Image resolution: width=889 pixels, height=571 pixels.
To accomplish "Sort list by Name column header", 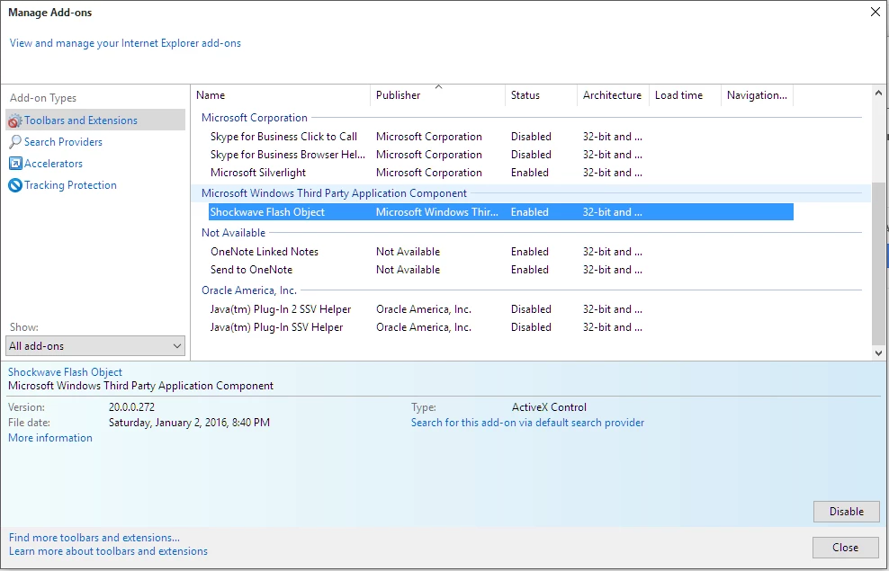I will click(280, 95).
